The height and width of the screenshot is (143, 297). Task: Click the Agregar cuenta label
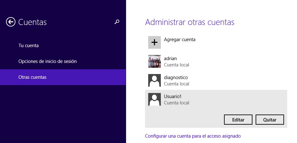(x=179, y=40)
